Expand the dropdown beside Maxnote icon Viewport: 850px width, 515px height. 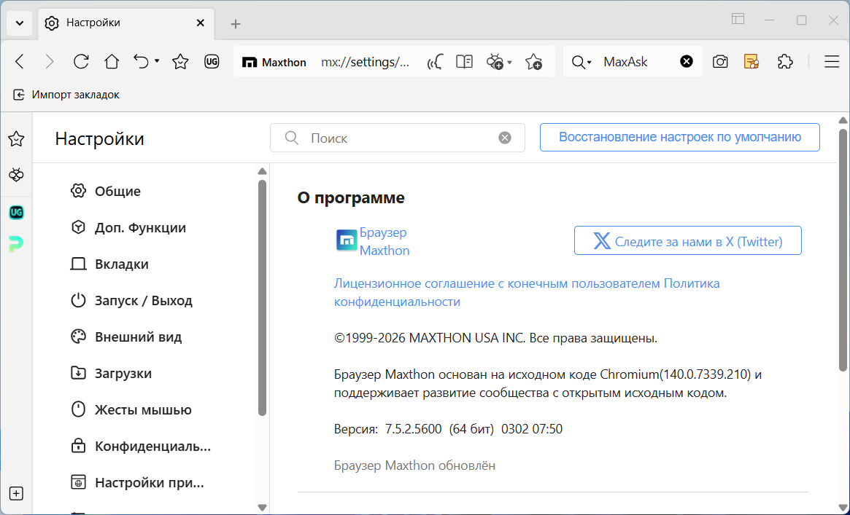(x=509, y=63)
